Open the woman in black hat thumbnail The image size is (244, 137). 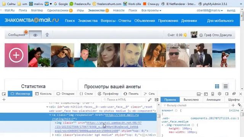pyautogui.click(x=39, y=55)
